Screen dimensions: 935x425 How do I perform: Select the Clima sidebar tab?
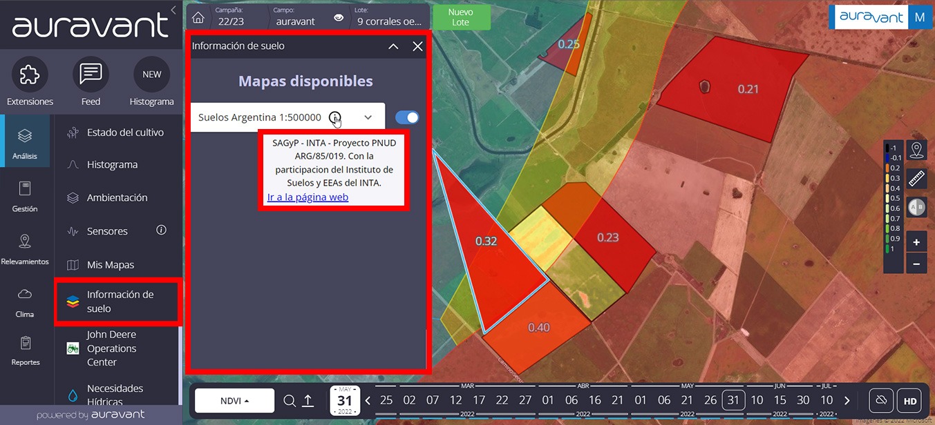(25, 302)
